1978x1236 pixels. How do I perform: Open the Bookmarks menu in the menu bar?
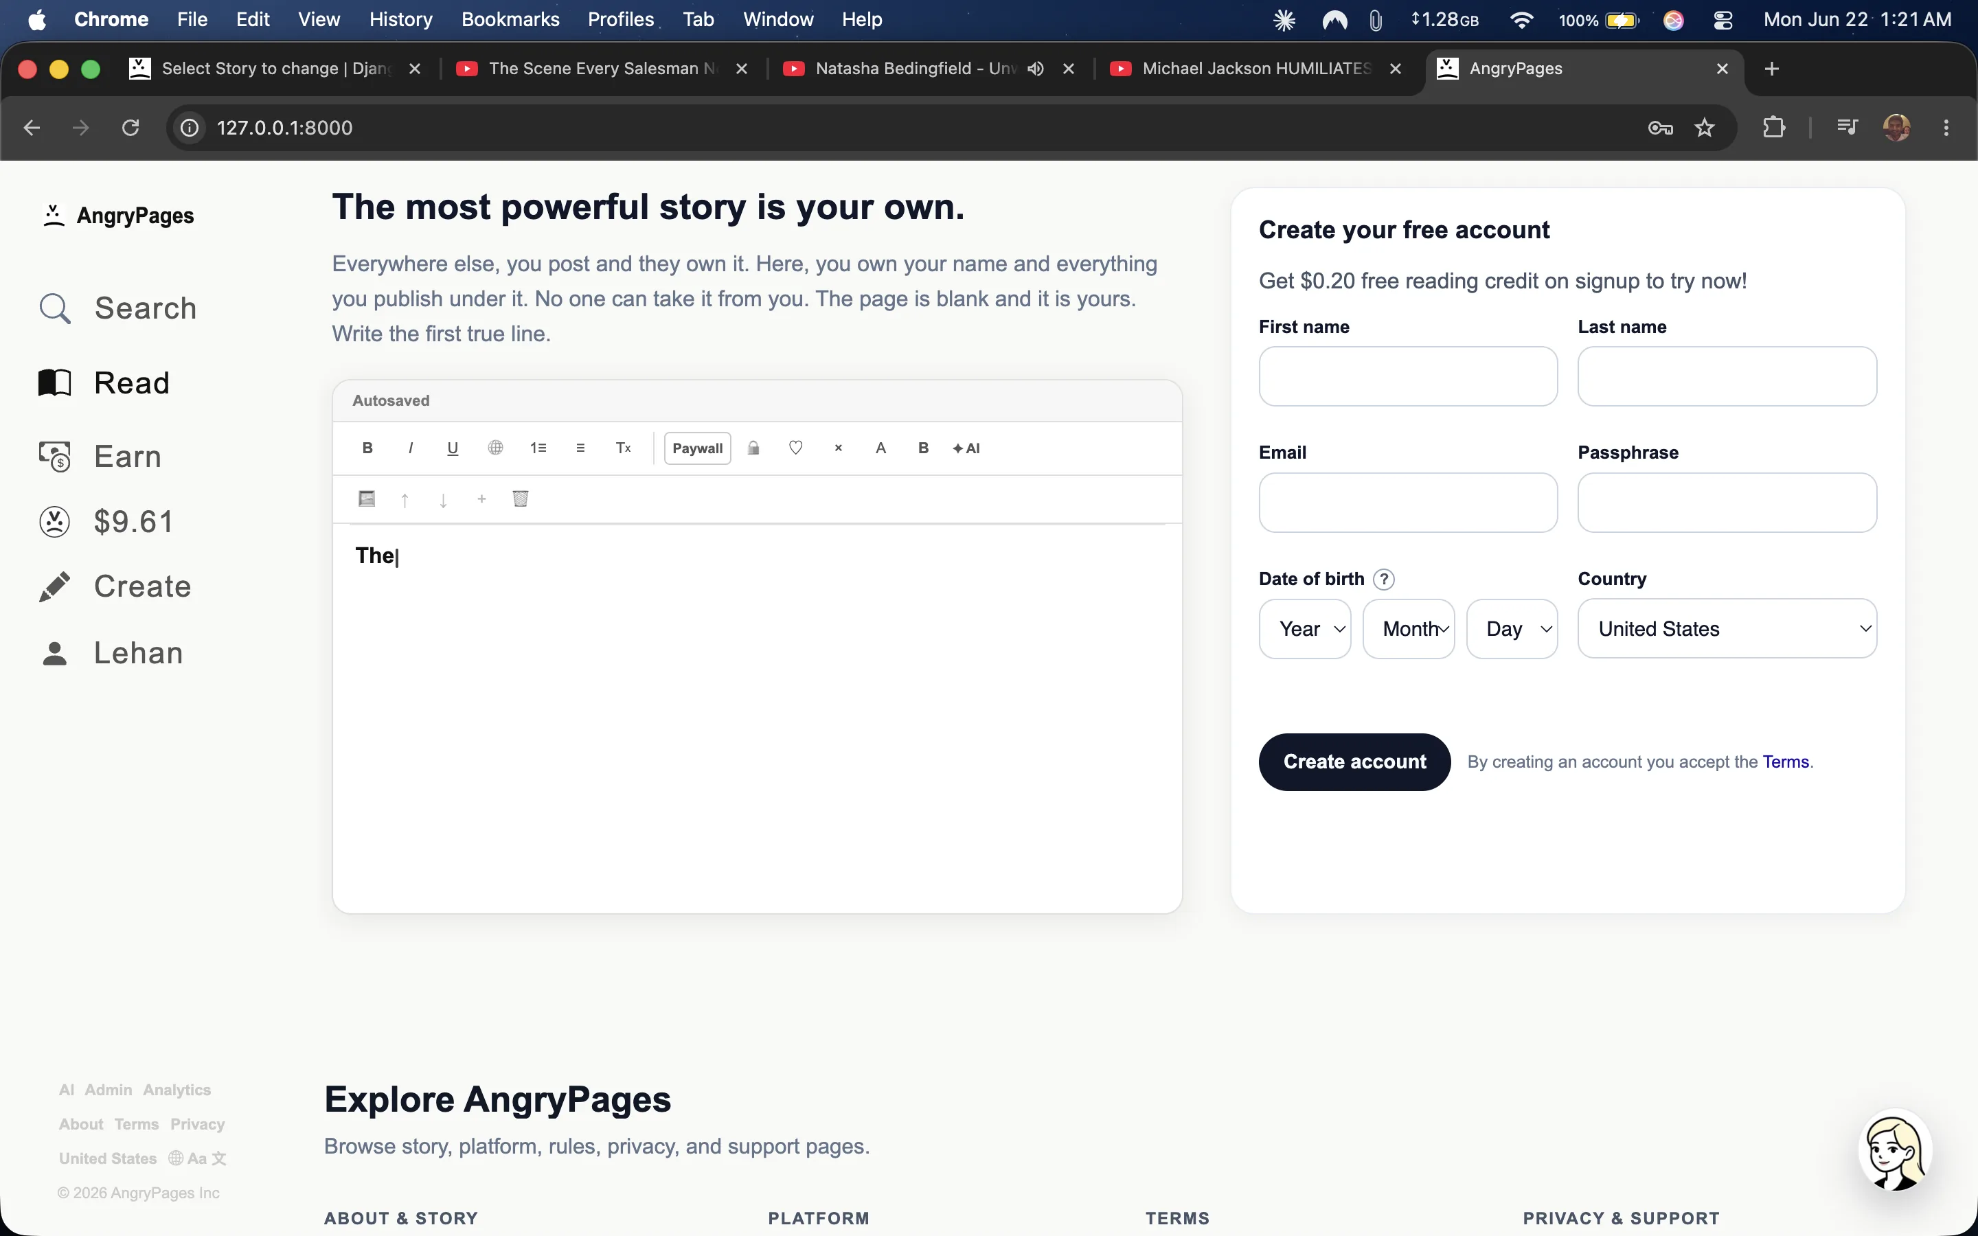click(x=510, y=20)
